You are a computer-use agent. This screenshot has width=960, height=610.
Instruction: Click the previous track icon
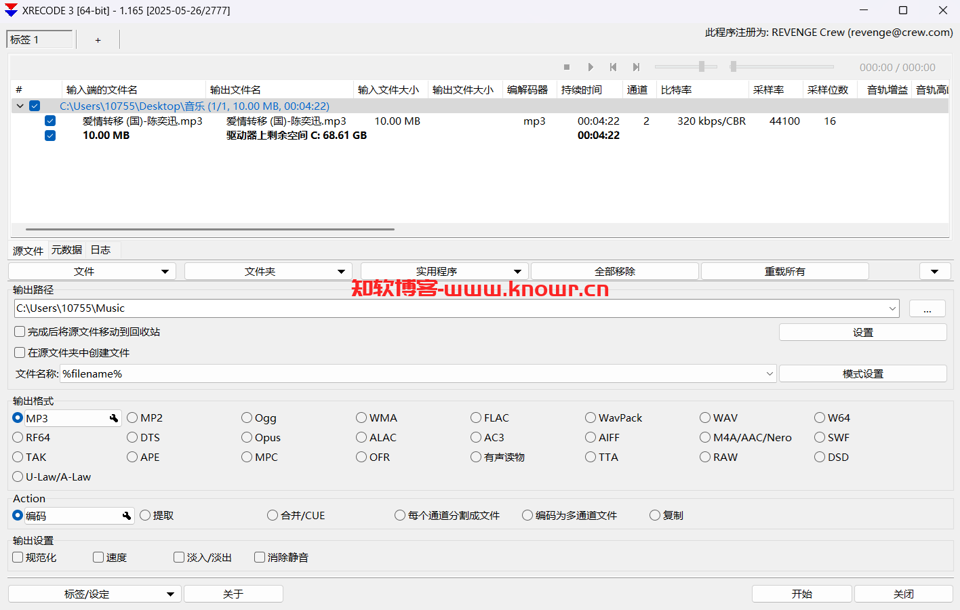tap(613, 67)
